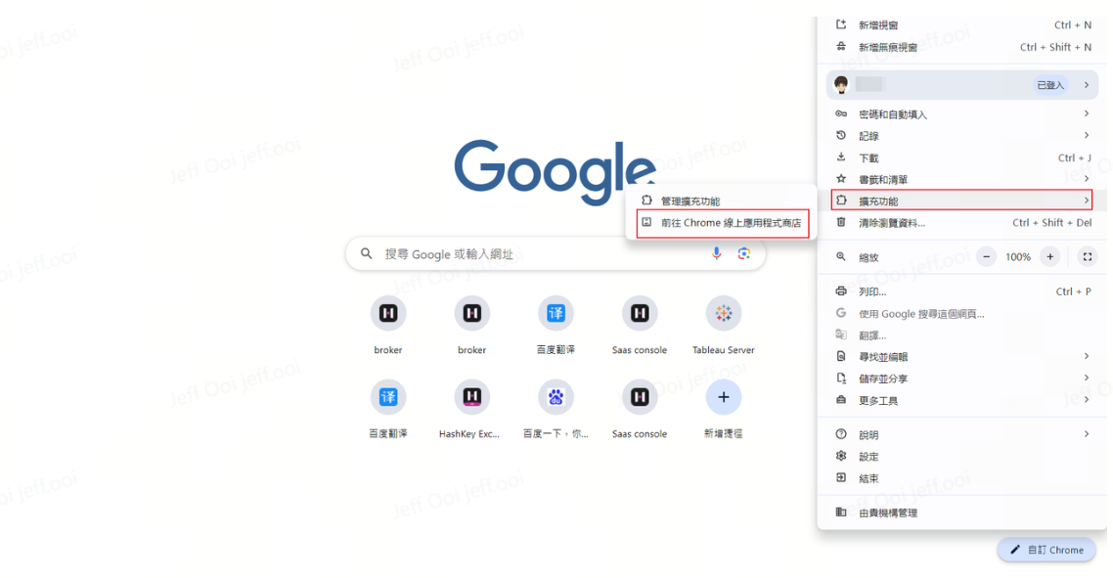Toggle fullscreen with the zoom row icon
The height and width of the screenshot is (578, 1113).
coord(1087,257)
